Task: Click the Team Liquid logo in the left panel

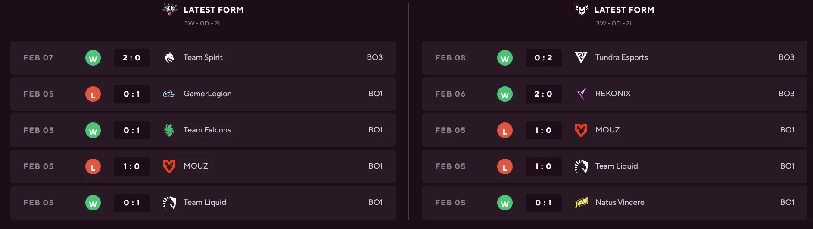Action: 169,202
